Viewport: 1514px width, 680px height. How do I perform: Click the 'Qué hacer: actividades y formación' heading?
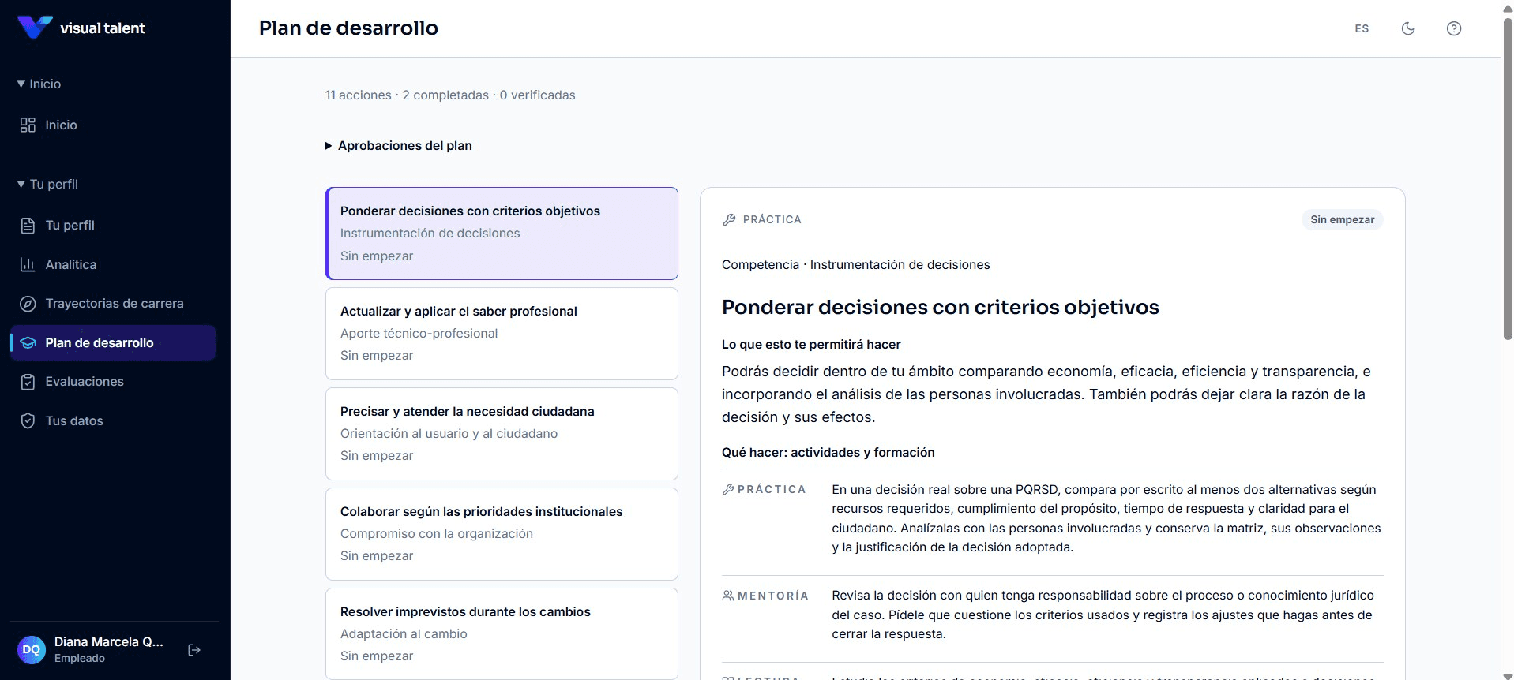coord(828,453)
